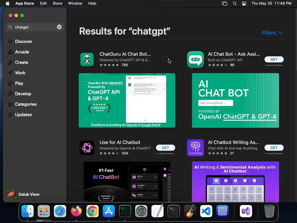Click the Results for "chatgpt" heading
Image resolution: width=297 pixels, height=223 pixels.
coord(125,31)
